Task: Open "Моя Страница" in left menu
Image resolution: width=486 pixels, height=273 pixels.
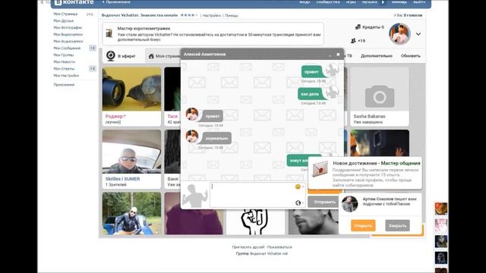Action: [x=65, y=14]
